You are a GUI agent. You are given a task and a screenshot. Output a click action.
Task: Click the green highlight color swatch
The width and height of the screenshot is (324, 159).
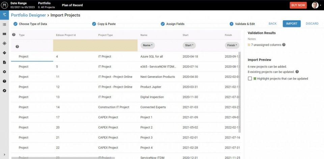(255, 79)
